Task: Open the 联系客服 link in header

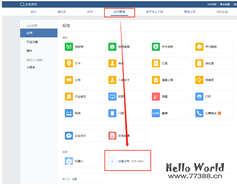Action: click(x=225, y=4)
